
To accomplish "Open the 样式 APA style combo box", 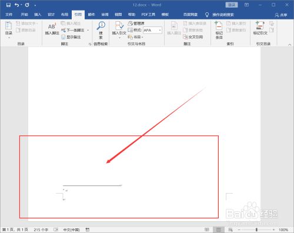I will (152, 30).
